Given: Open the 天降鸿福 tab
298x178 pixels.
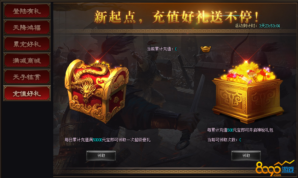Looking at the screenshot, I should point(27,28).
